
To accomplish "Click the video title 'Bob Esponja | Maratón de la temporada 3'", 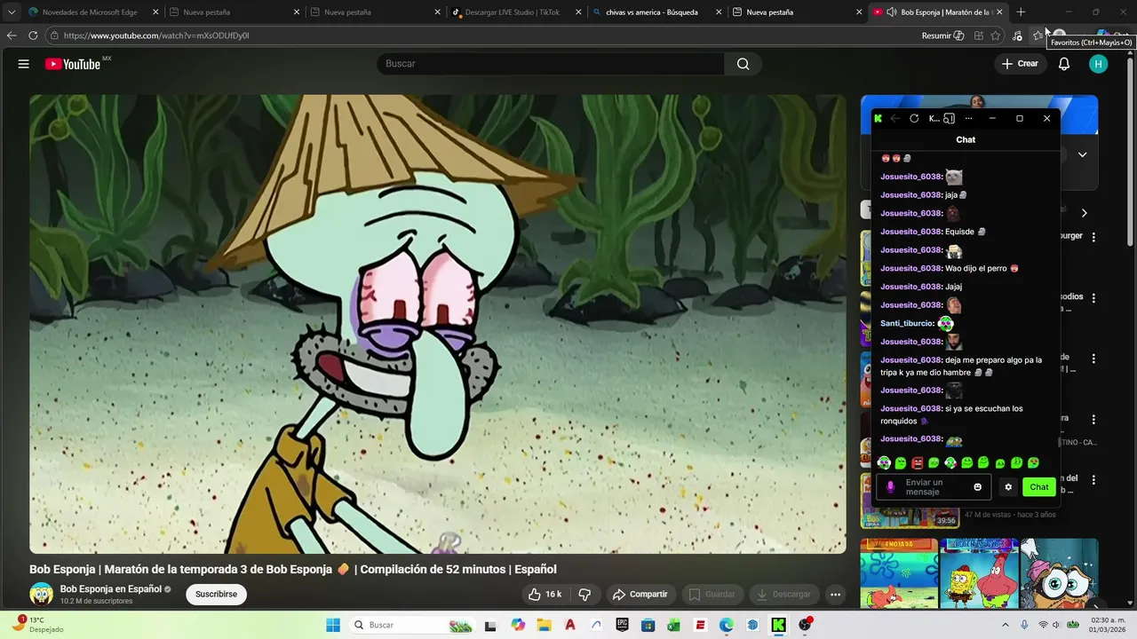I will (x=293, y=569).
